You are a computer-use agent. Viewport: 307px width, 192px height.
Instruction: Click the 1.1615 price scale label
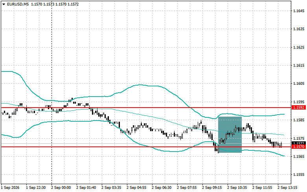[x=299, y=65]
